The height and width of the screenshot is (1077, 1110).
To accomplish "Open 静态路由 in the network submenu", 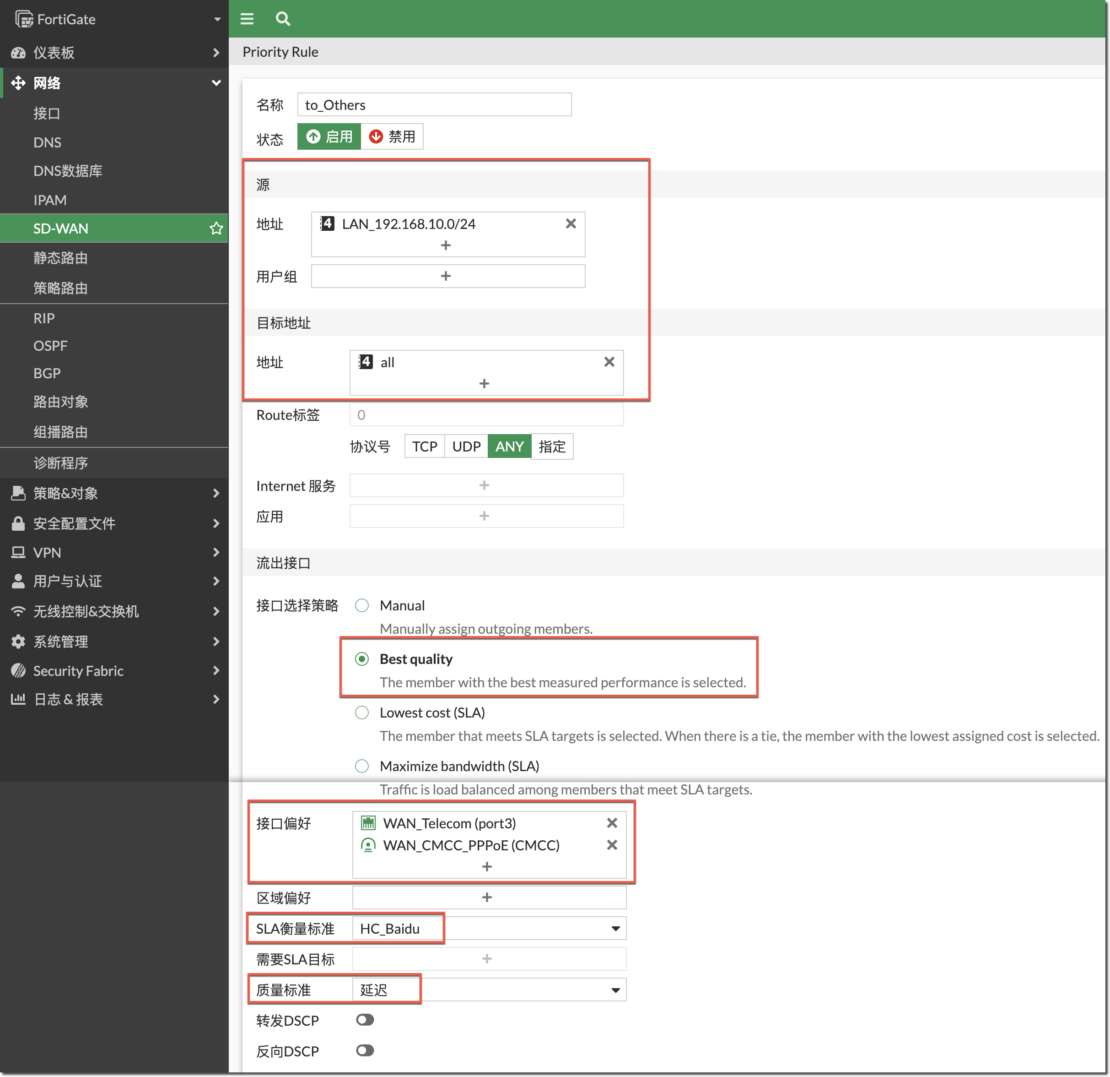I will (x=60, y=258).
